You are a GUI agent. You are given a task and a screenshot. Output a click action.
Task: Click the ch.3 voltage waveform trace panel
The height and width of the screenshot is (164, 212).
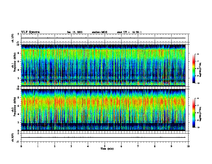pyautogui.click(x=105, y=137)
